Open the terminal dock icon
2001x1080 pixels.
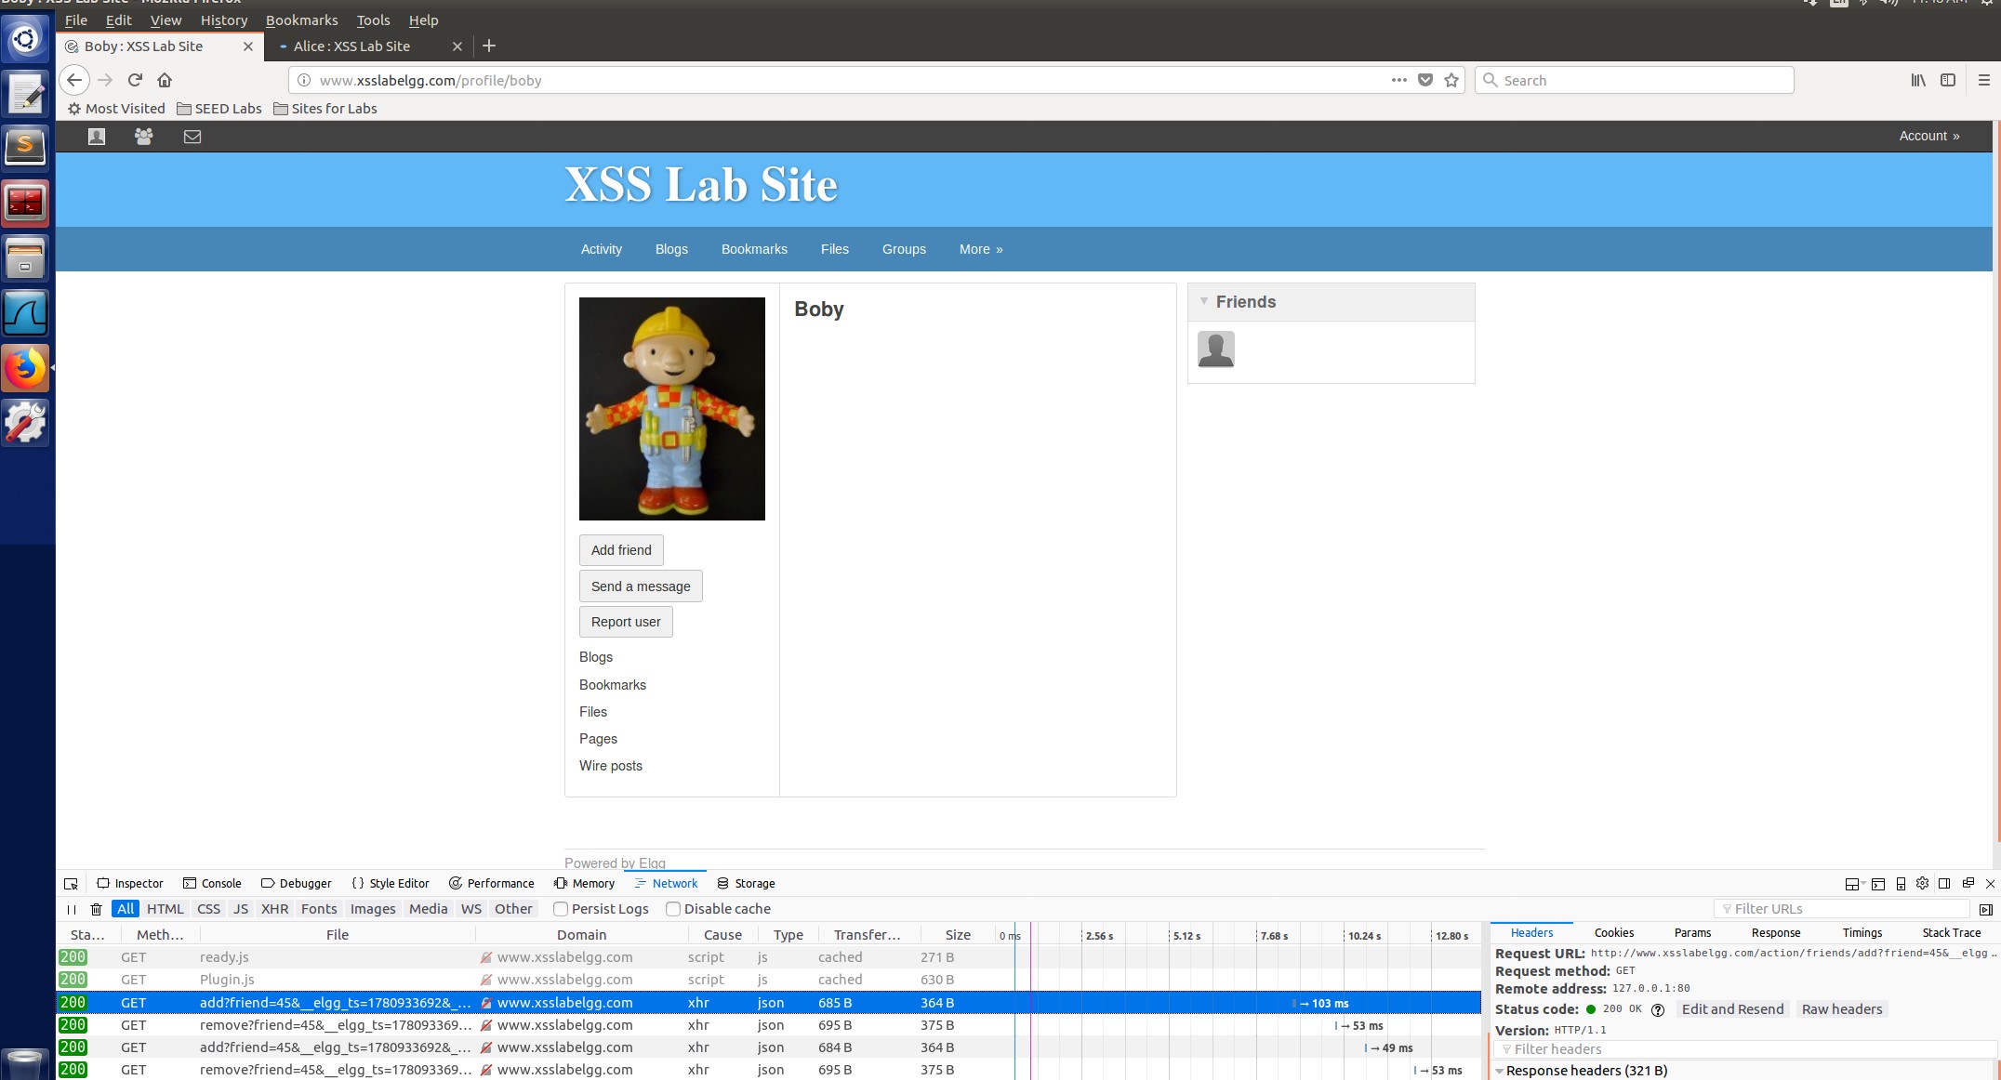point(25,202)
